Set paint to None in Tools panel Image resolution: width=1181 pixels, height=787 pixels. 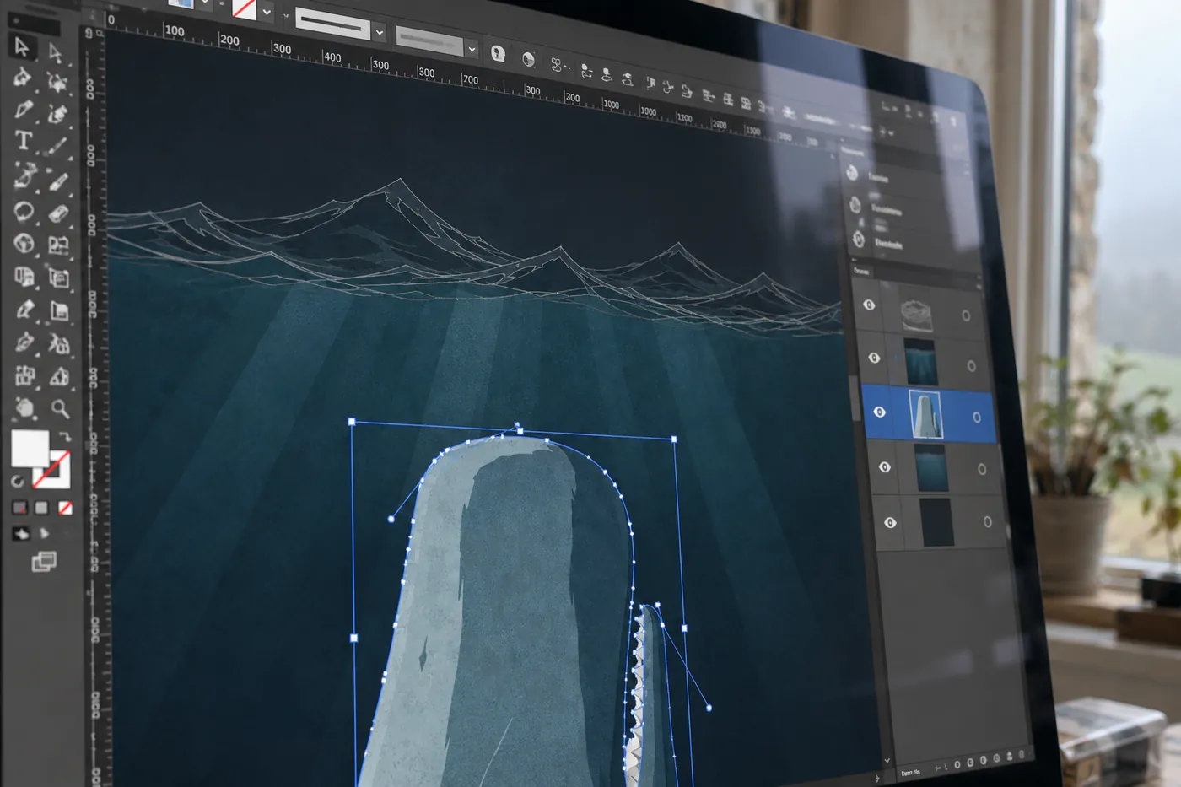pyautogui.click(x=65, y=508)
